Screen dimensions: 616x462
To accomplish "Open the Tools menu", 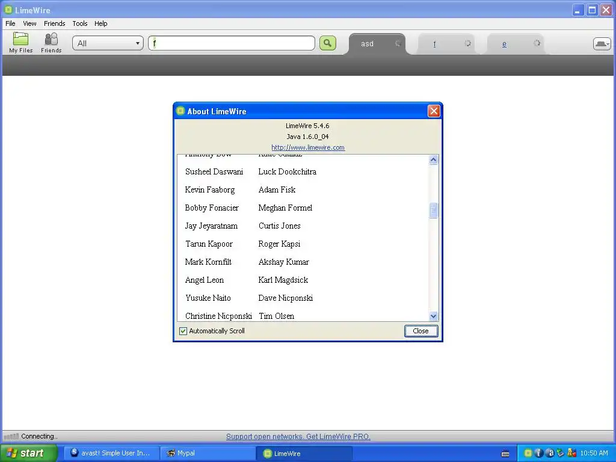I will (x=80, y=23).
